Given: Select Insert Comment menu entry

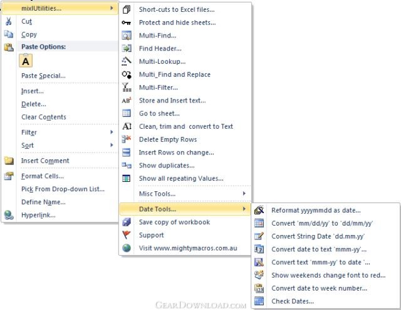Looking at the screenshot, I should [45, 161].
